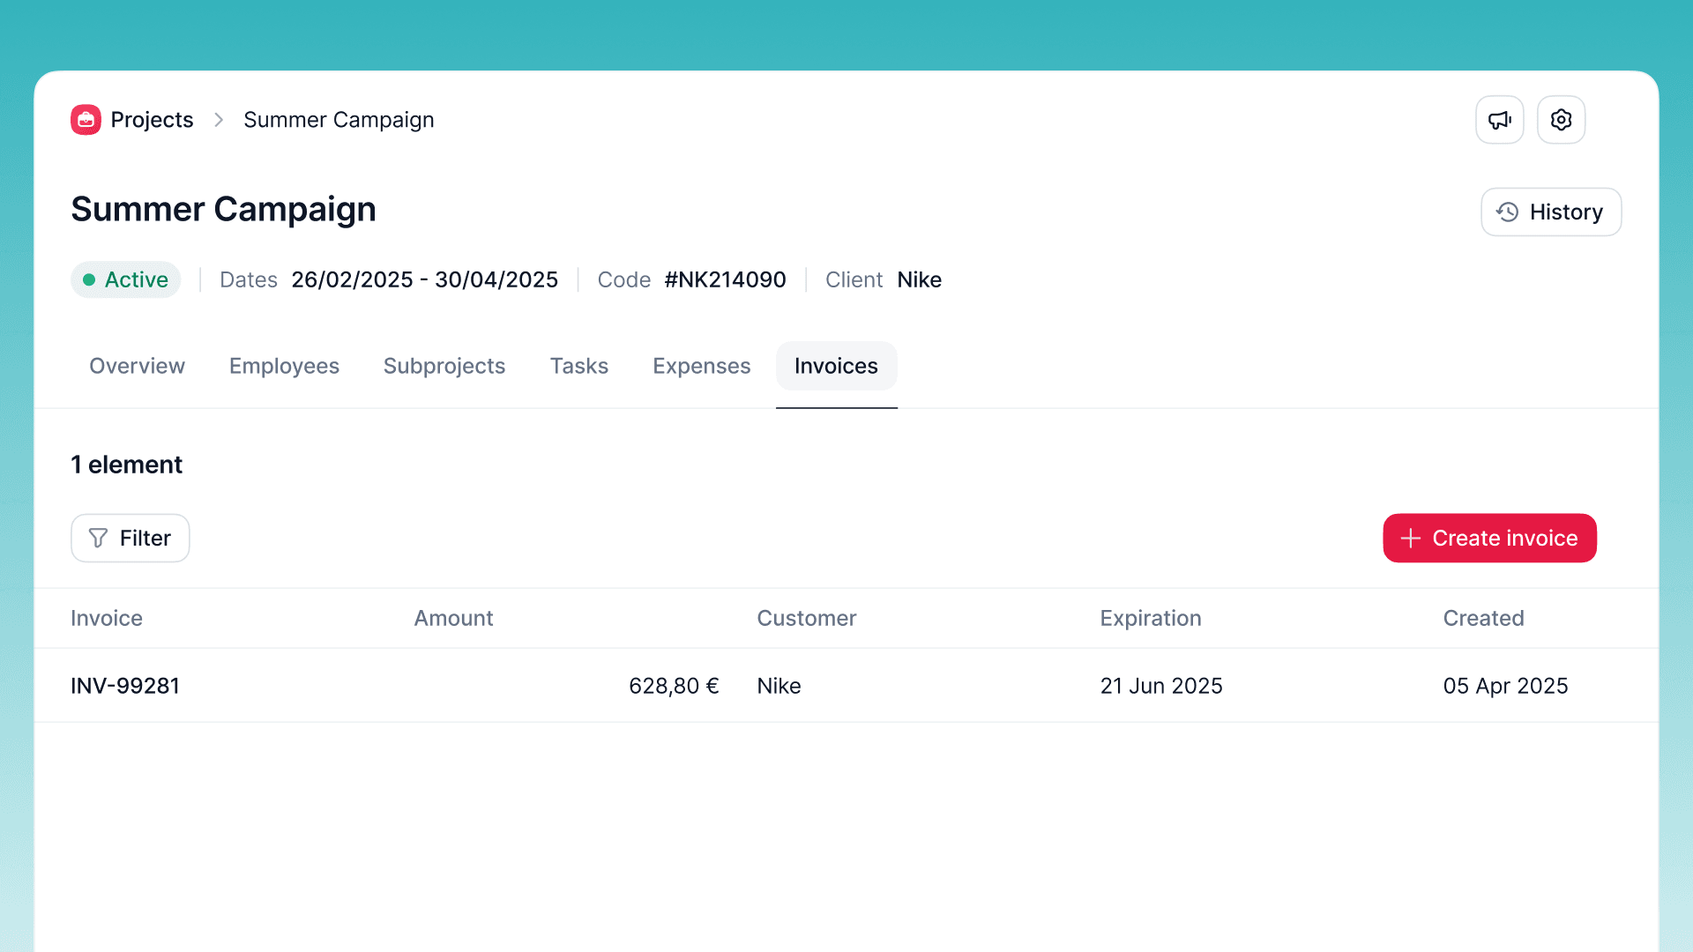Viewport: 1693px width, 952px height.
Task: Click the chevron separator in the breadcrumb
Action: point(218,120)
